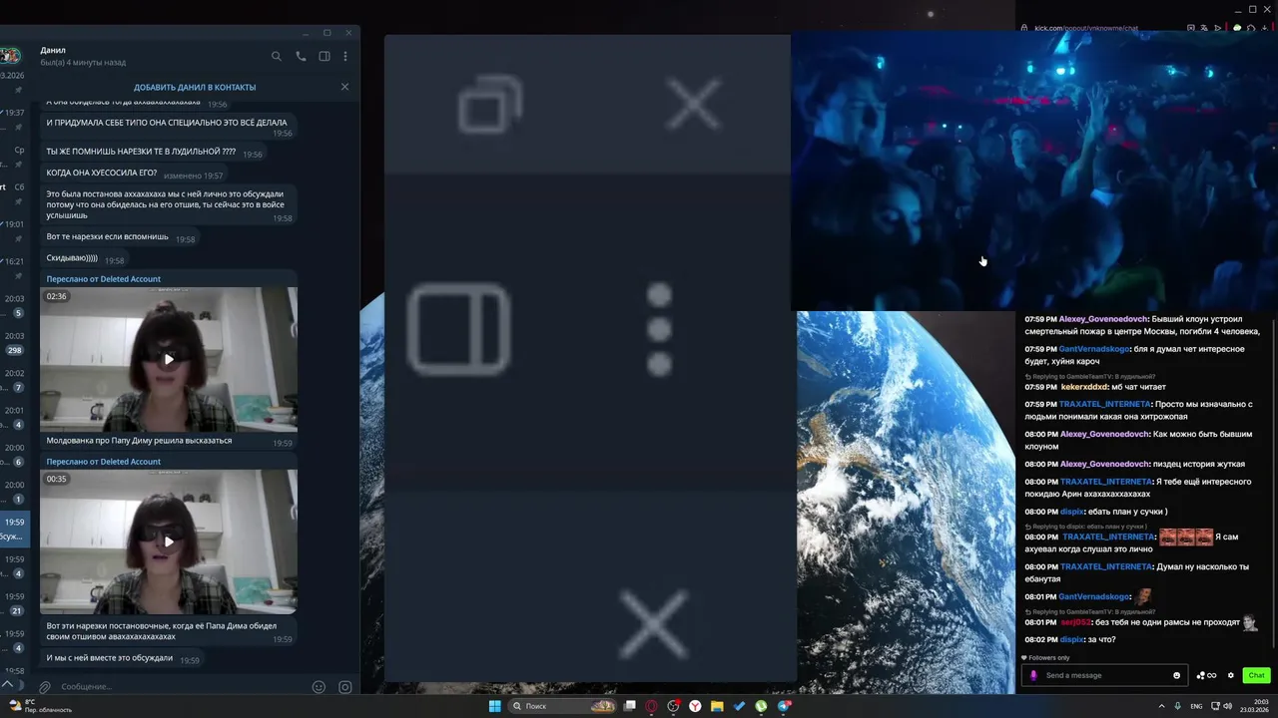The width and height of the screenshot is (1278, 718).
Task: Open Opera browser from taskbar
Action: click(x=652, y=706)
